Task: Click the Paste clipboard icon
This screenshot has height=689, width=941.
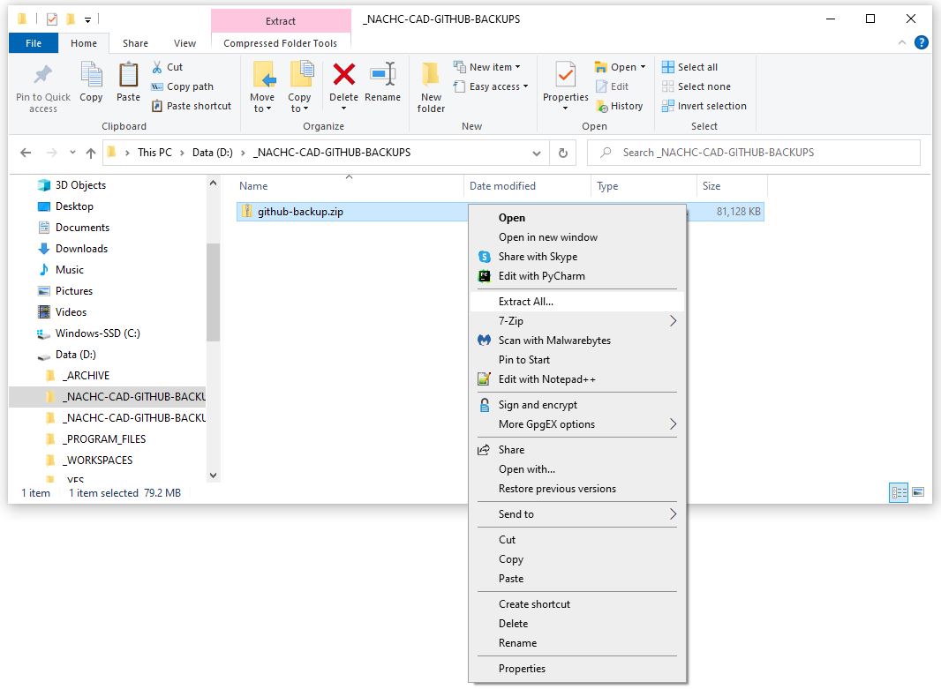Action: 128,75
